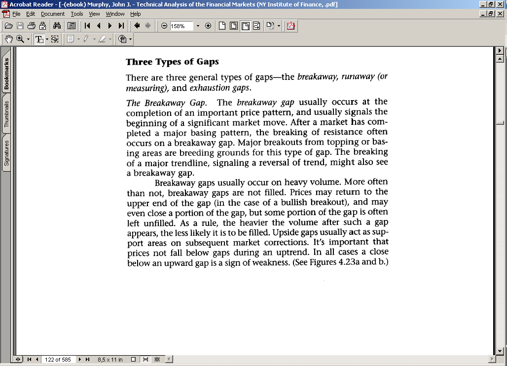Open the Document menu
This screenshot has width=507, height=366.
tap(53, 14)
